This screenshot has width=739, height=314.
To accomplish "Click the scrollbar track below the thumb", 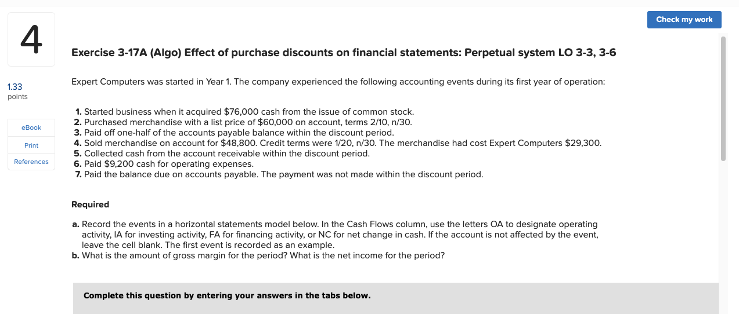I will (x=723, y=238).
